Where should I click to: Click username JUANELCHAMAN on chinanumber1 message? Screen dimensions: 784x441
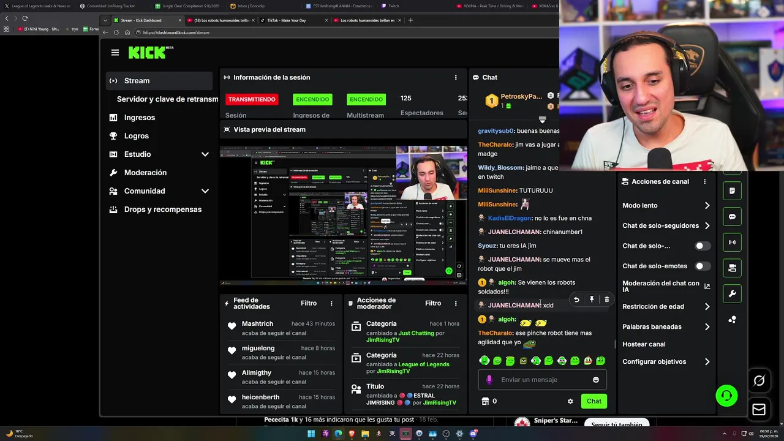tap(514, 232)
